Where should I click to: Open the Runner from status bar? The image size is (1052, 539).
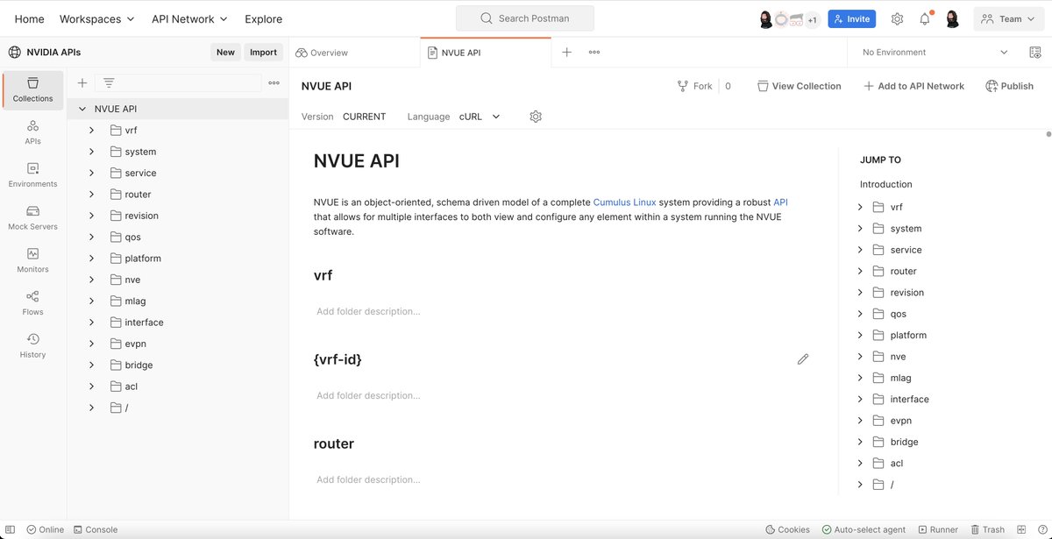(x=938, y=529)
